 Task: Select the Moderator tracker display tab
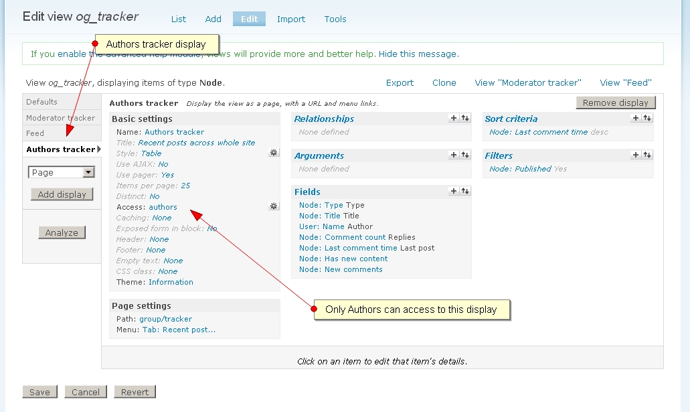click(62, 118)
